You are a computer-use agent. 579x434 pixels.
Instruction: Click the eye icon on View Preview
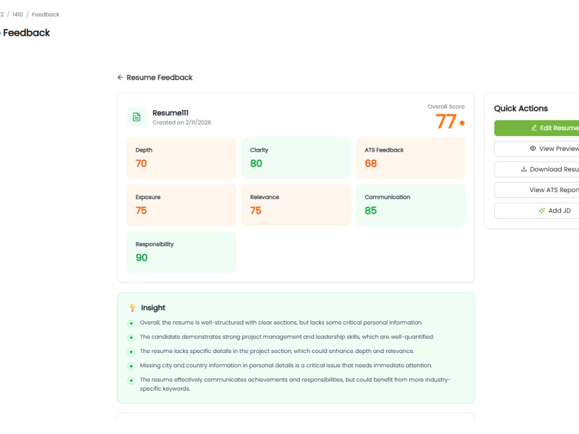tap(533, 148)
